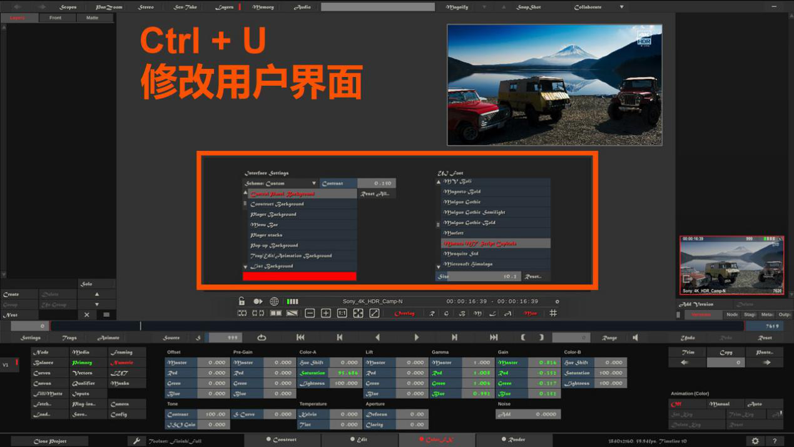Screen dimensions: 794x447
Task: Enable Auto animation mode
Action: pyautogui.click(x=755, y=404)
